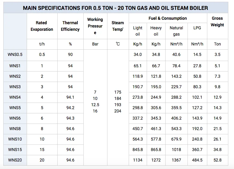The image size is (234, 169).
Task: Click the 204 steam temperature value
Action: (118, 111)
